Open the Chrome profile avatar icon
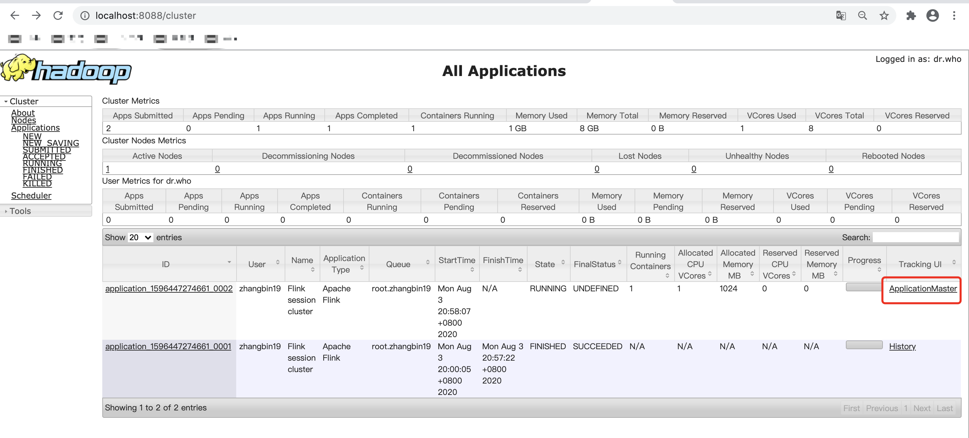 pyautogui.click(x=933, y=15)
